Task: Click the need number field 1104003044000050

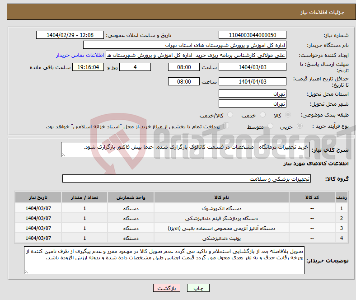Action: pyautogui.click(x=252, y=35)
